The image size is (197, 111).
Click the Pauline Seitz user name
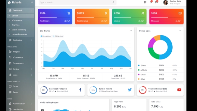pos(175,1)
